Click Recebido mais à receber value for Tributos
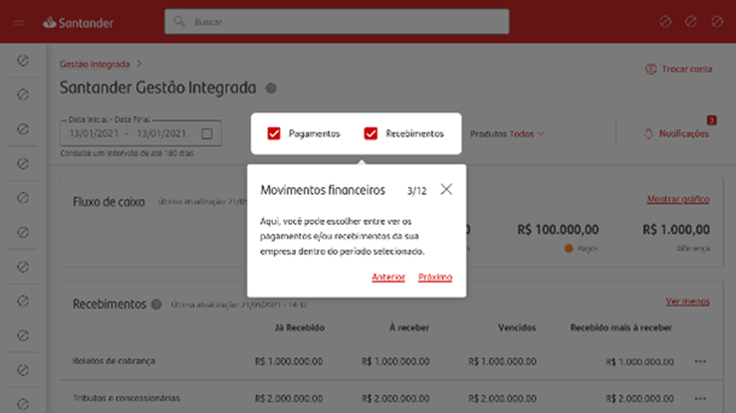 coord(640,398)
